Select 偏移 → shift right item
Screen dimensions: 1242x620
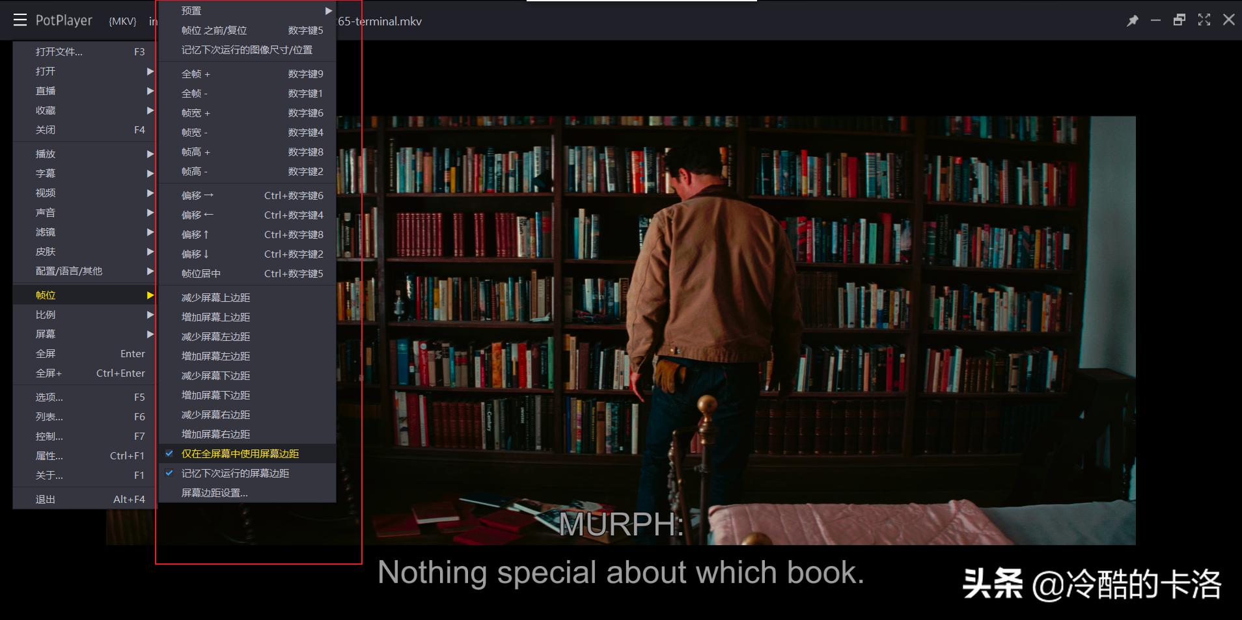tap(247, 195)
